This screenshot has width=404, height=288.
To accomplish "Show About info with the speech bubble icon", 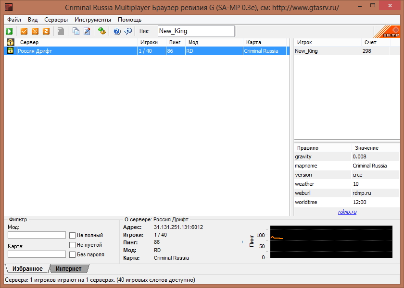I will click(x=128, y=31).
